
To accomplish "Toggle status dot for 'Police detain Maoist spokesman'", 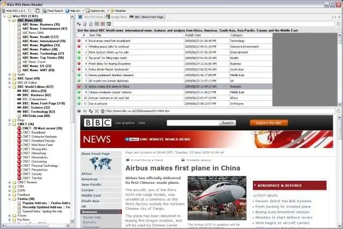I will [79, 69].
